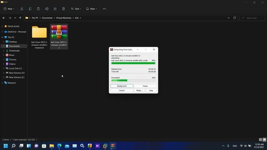Click This PC in the address bar

35,18
